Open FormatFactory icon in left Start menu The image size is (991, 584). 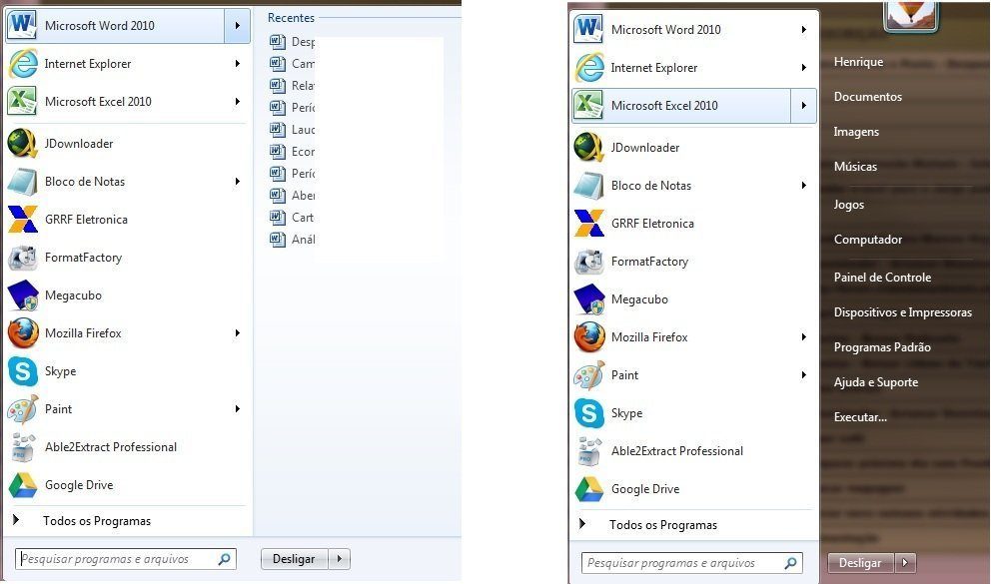[22, 257]
